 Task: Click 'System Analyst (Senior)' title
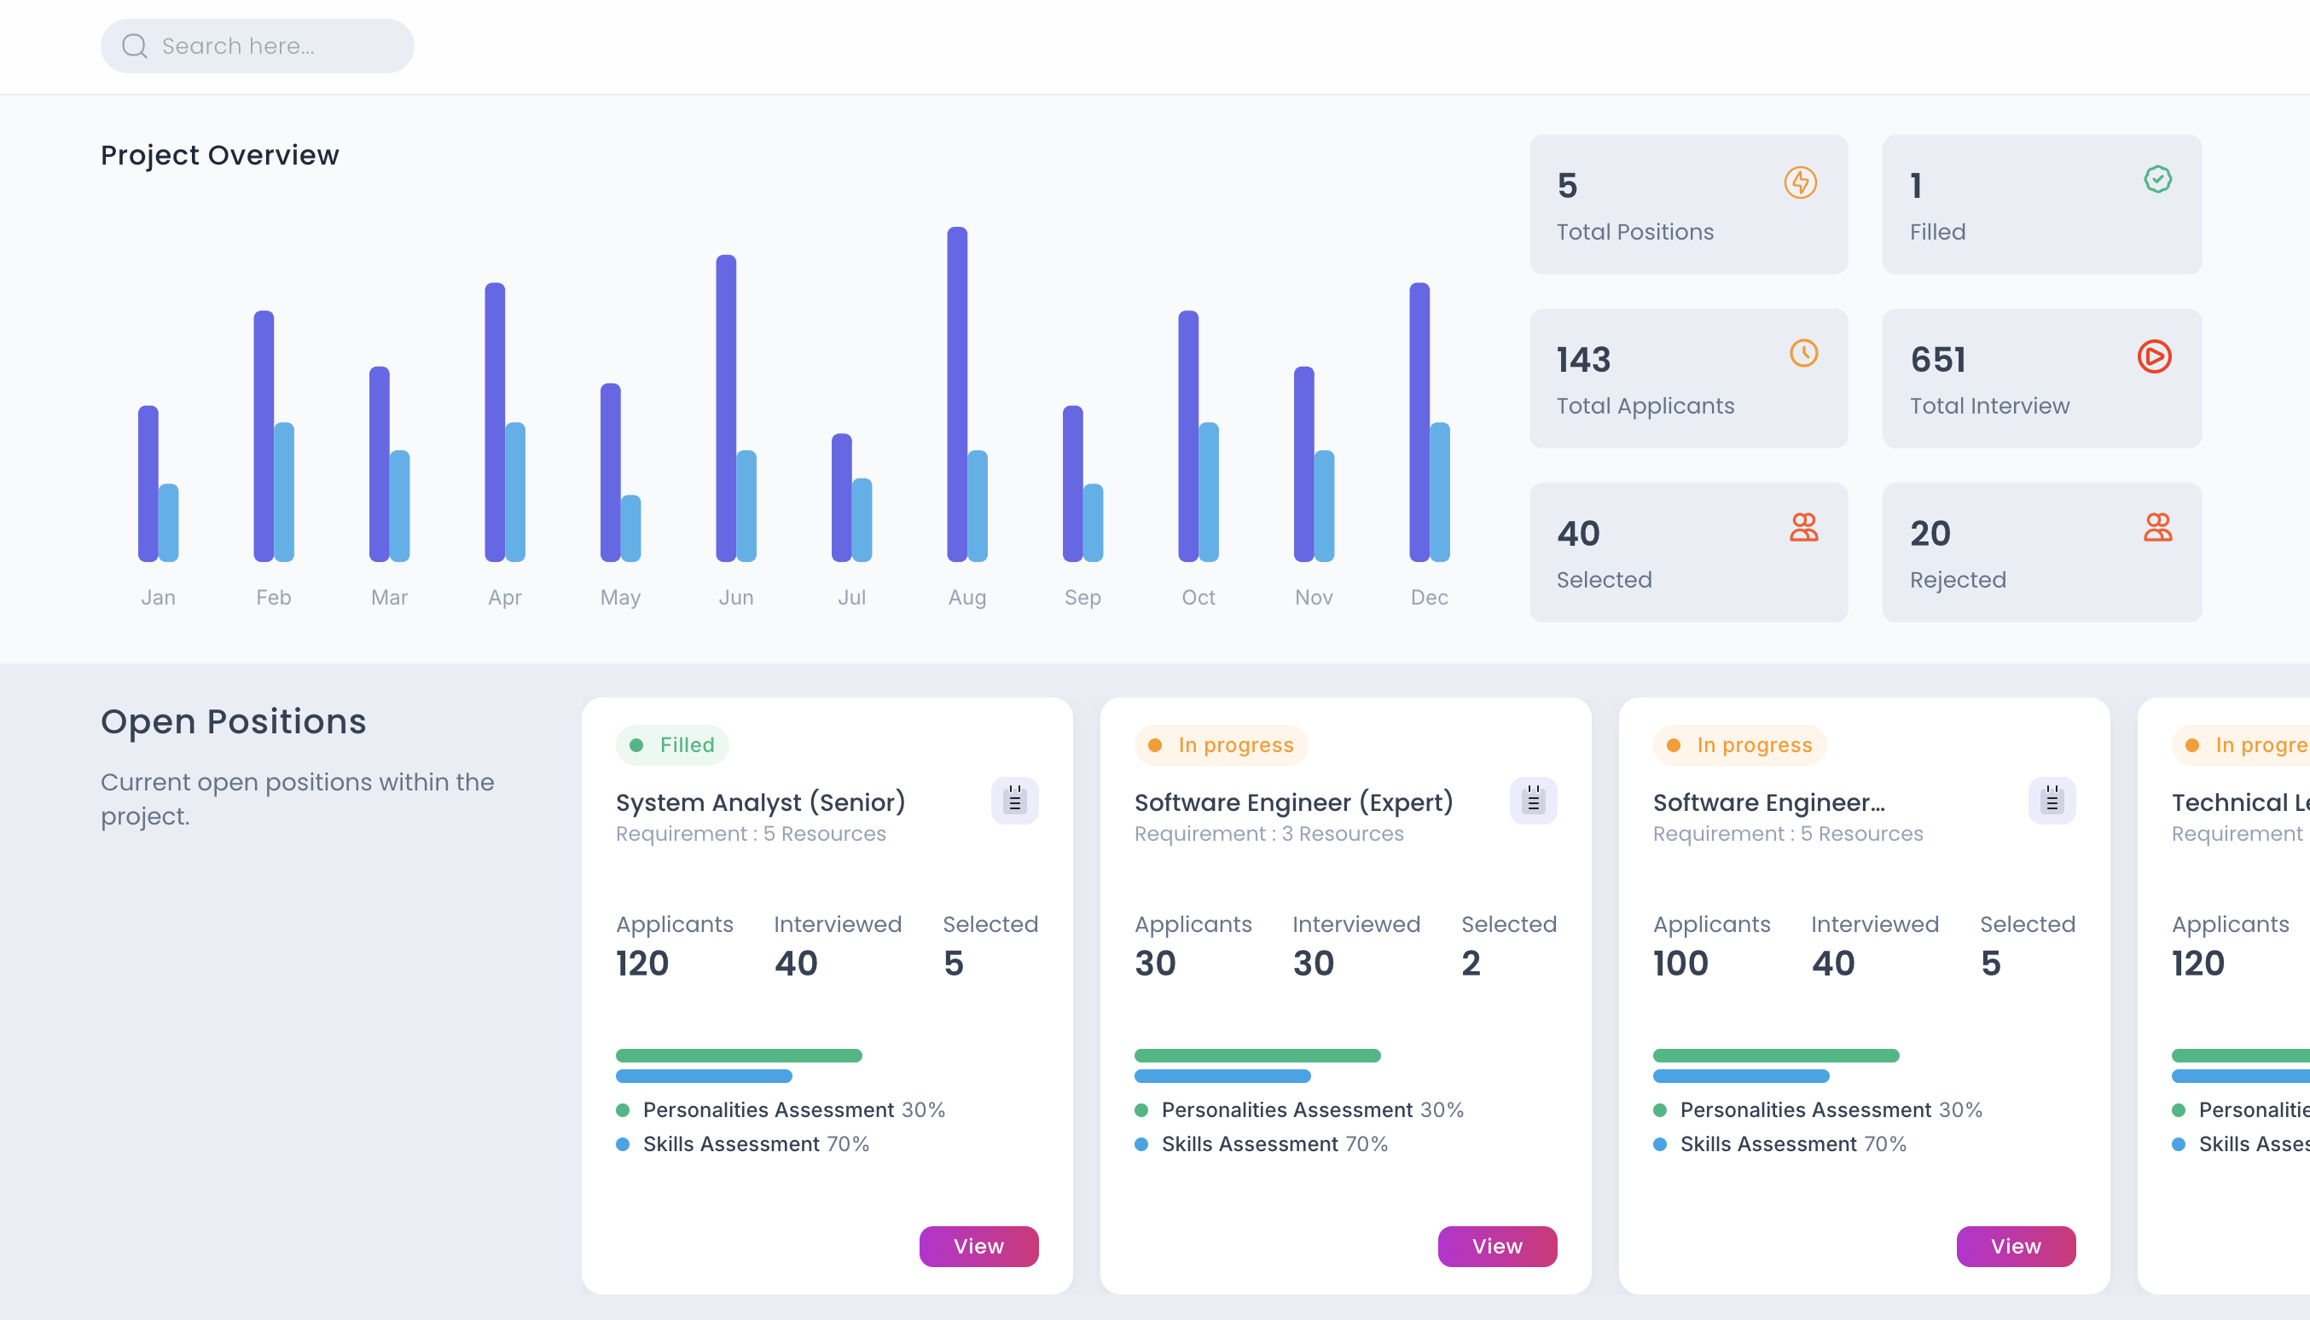pyautogui.click(x=761, y=802)
